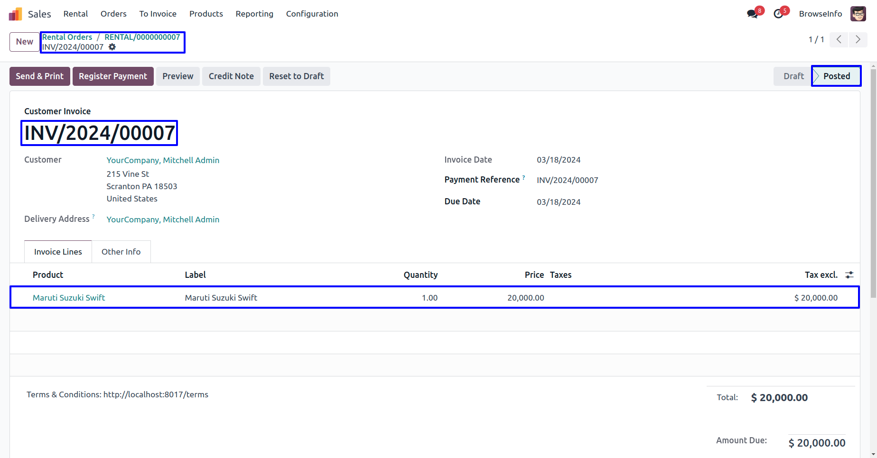Switch to the Other Info tab
The width and height of the screenshot is (877, 458).
[121, 252]
